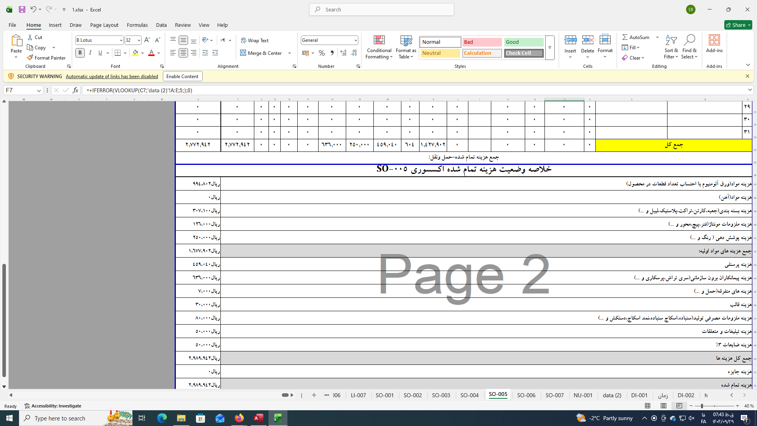757x426 pixels.
Task: Click the Enable Content button
Action: pos(182,76)
